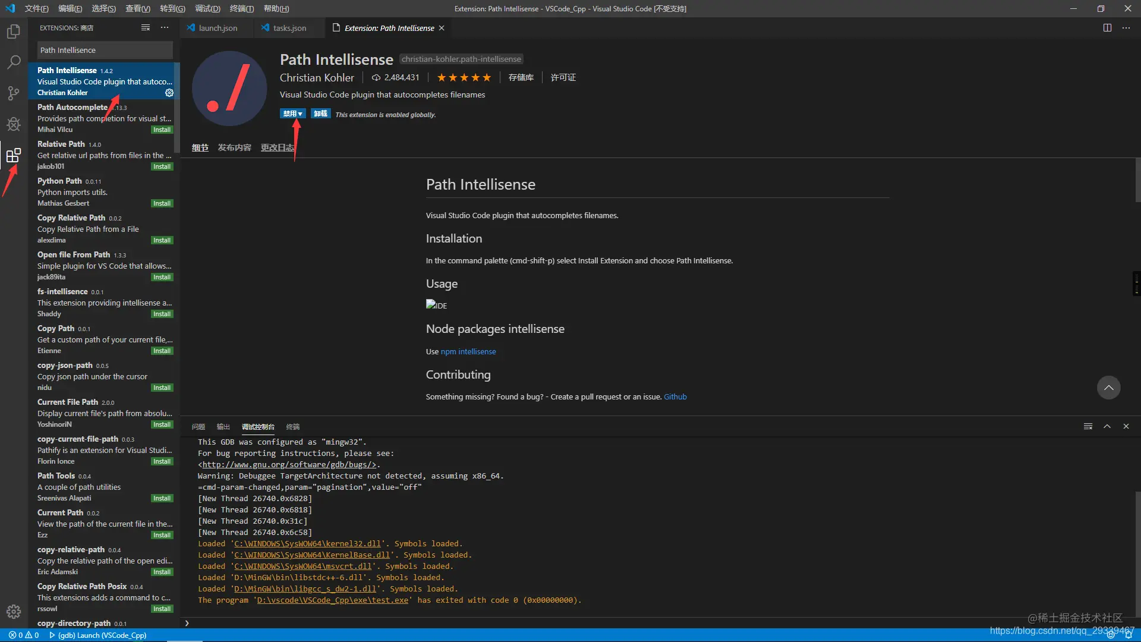Install the Path Autocomplete extension
The image size is (1141, 642).
tap(162, 130)
